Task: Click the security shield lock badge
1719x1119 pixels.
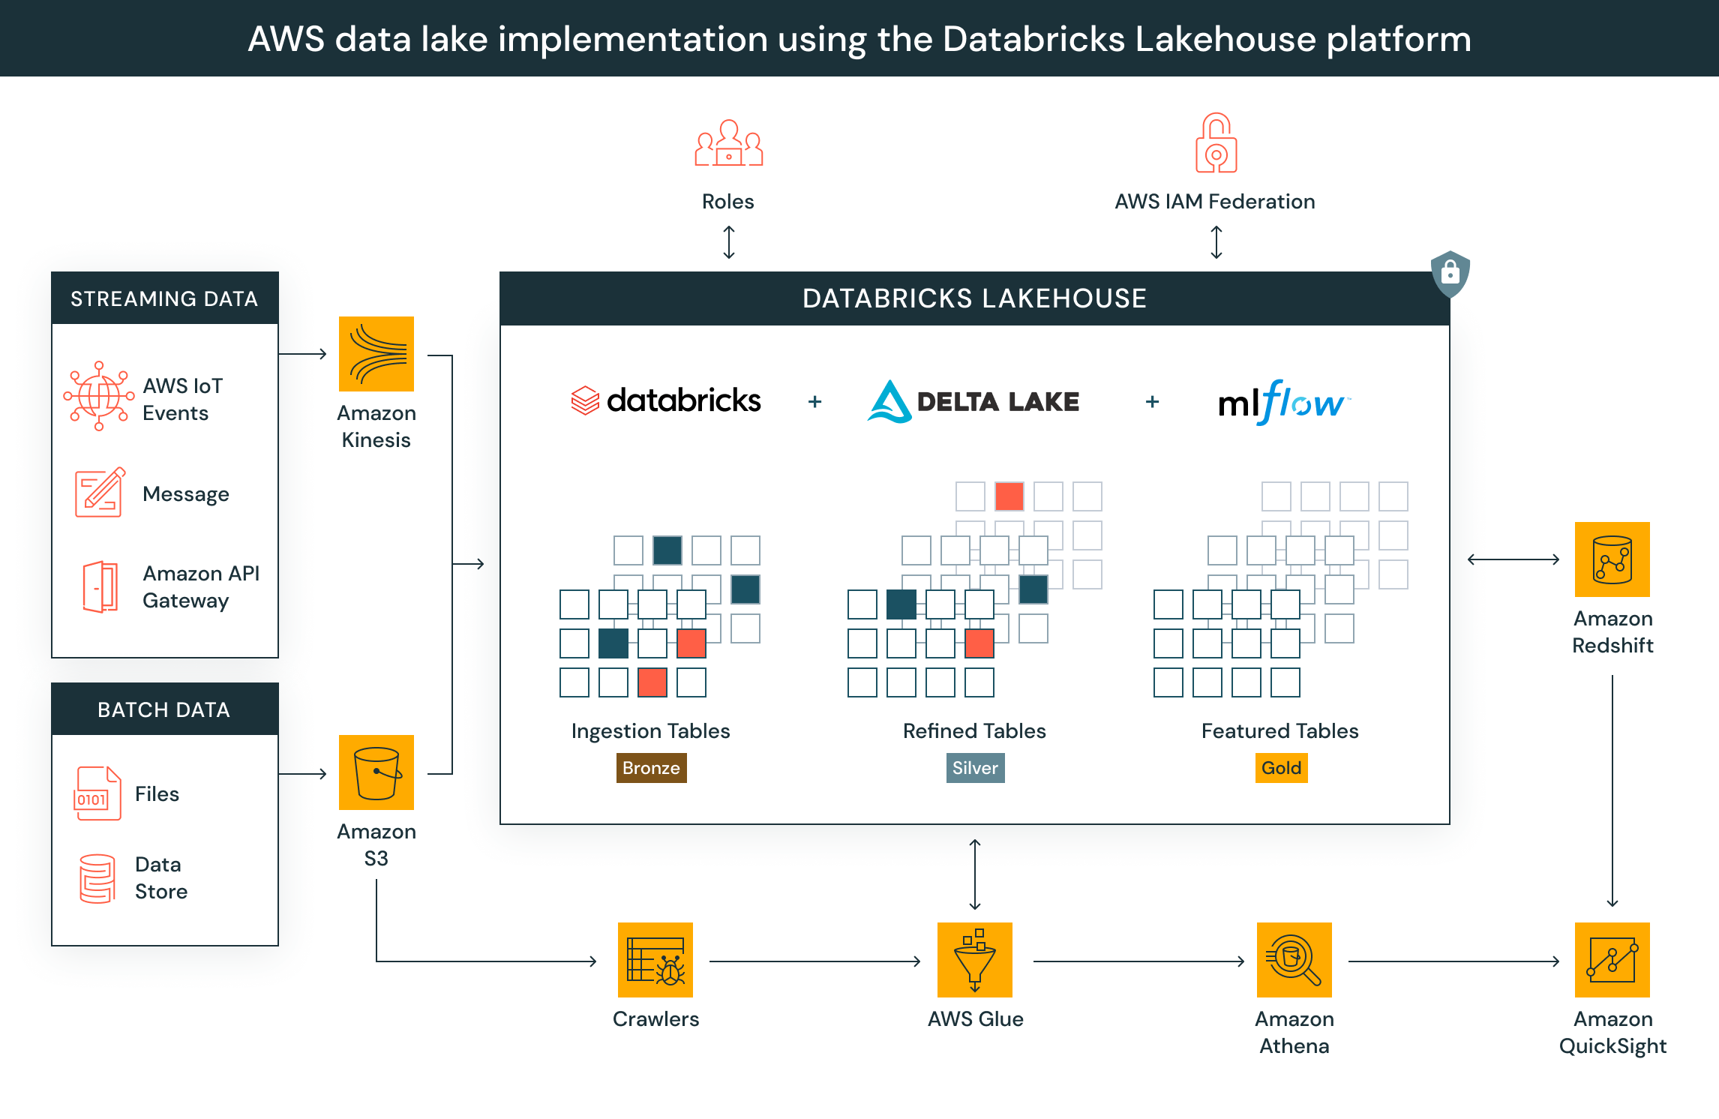Action: [1450, 273]
